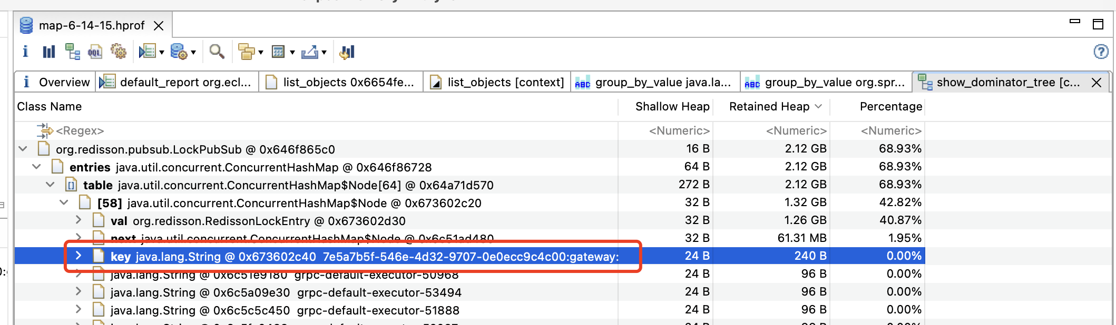The width and height of the screenshot is (1116, 325).
Task: Click the Query Browser database icon
Action: click(179, 52)
